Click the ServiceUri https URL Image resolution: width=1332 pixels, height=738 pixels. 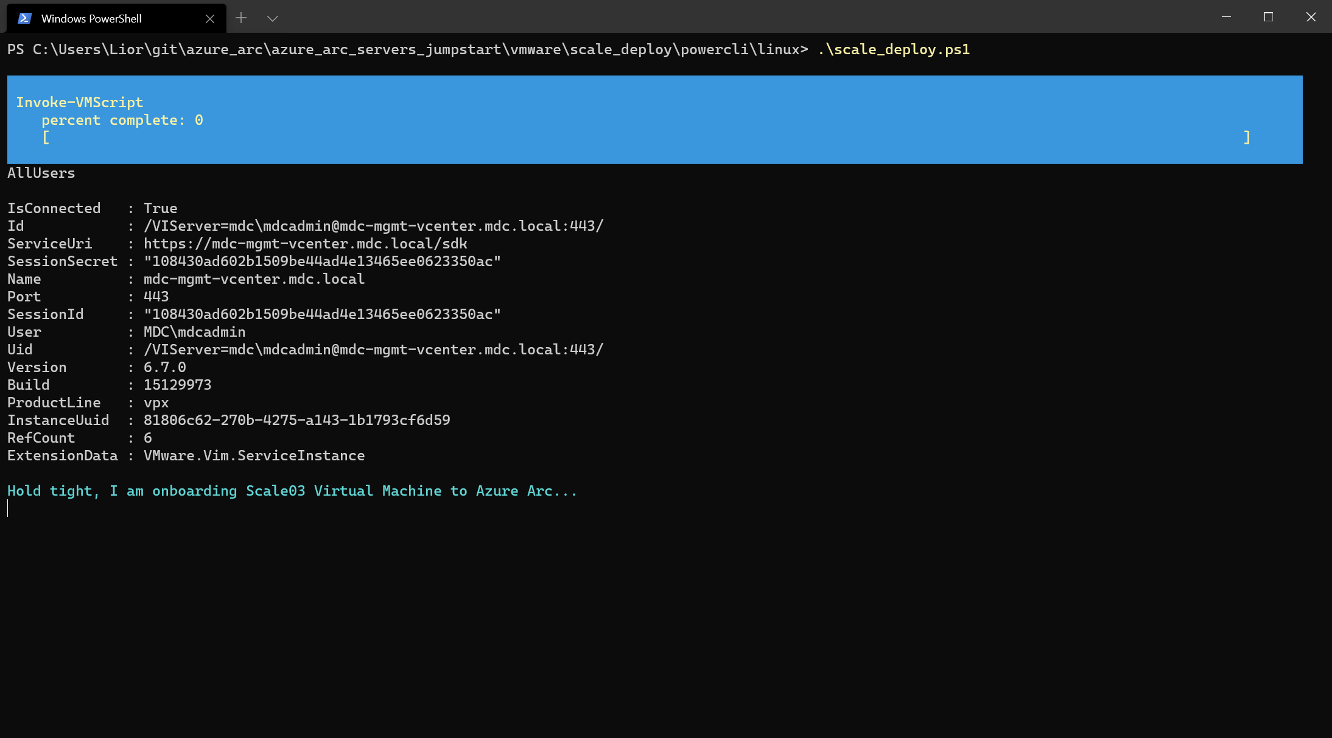(x=306, y=244)
